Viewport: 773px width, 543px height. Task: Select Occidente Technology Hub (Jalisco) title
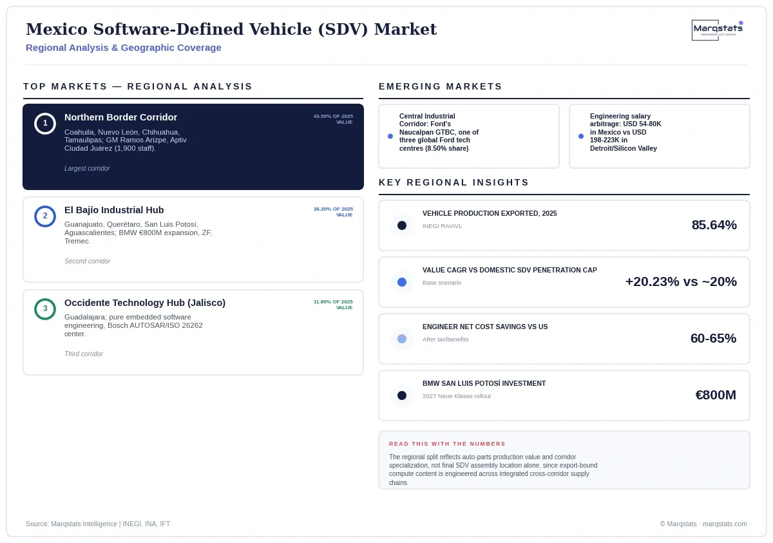click(145, 303)
